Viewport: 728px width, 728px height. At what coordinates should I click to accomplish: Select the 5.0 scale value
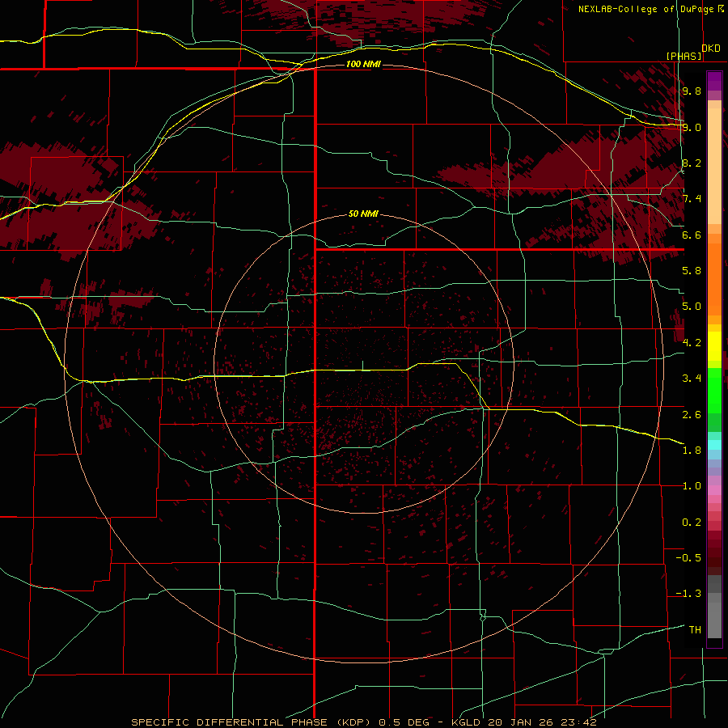click(x=692, y=307)
